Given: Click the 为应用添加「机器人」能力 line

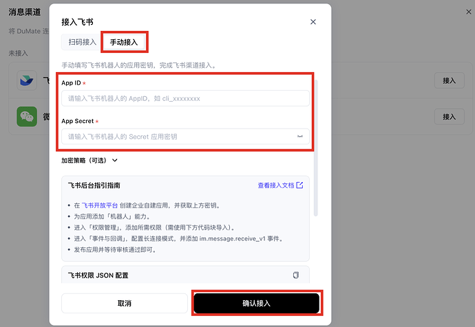Looking at the screenshot, I should point(112,216).
